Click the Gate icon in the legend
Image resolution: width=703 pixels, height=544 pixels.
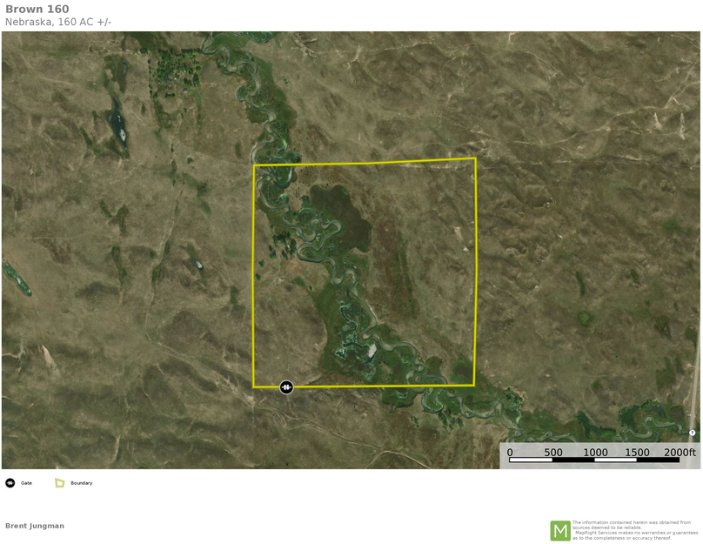(10, 483)
